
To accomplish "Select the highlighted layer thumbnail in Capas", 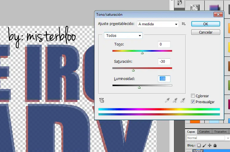I will pyautogui.click(x=198, y=151).
